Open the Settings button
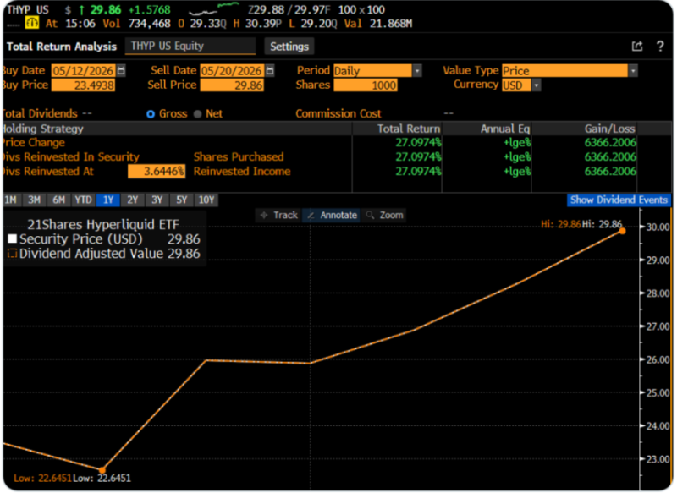677x493 pixels. point(289,47)
